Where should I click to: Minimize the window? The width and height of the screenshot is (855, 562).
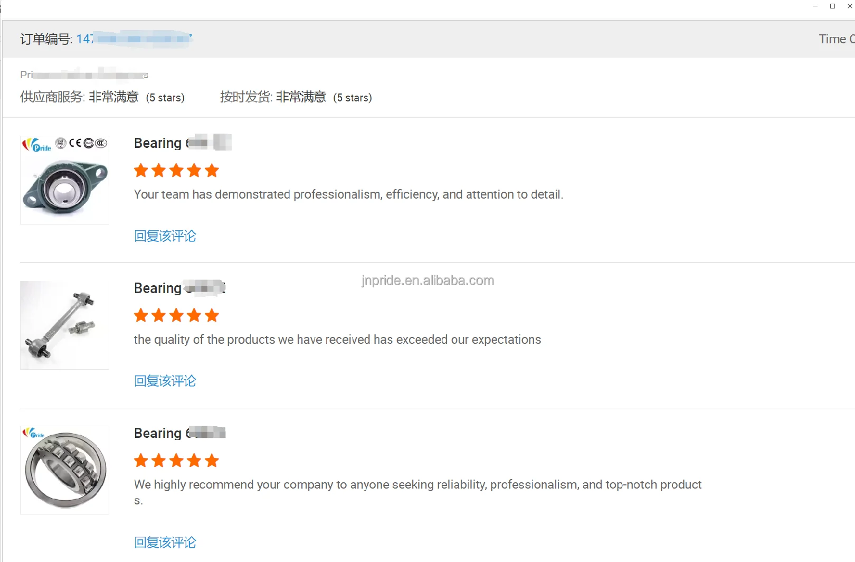[x=815, y=6]
